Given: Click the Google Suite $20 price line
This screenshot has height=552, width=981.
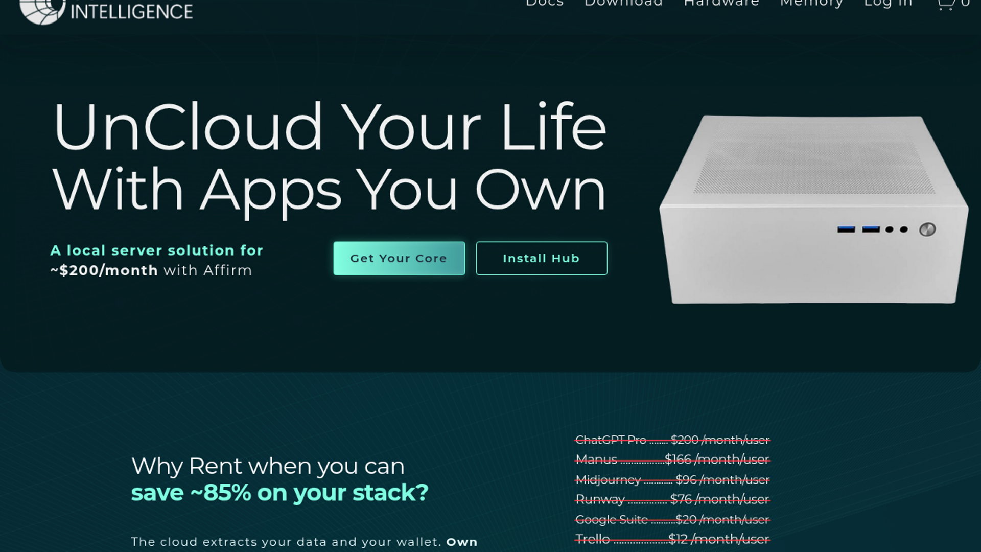Looking at the screenshot, I should pos(672,519).
